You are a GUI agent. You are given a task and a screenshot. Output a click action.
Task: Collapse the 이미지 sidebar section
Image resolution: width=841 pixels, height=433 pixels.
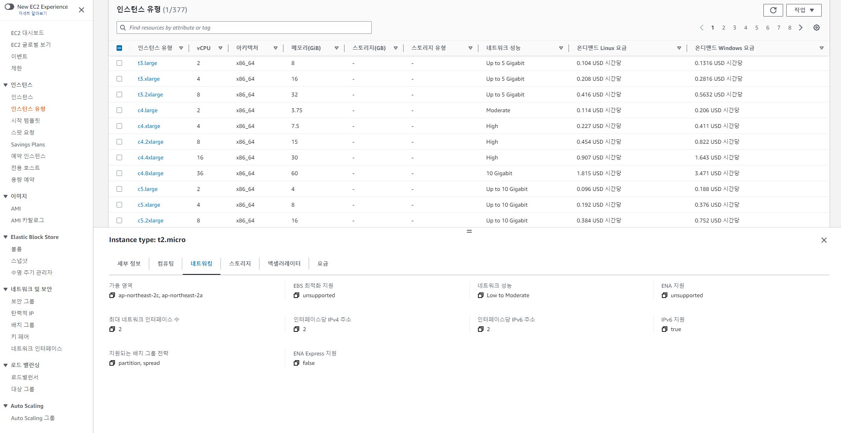coord(6,196)
